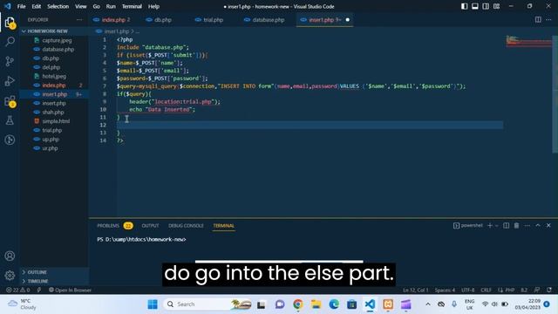Open the new terminal launch profile dropdown
This screenshot has width=558, height=314.
point(497,225)
